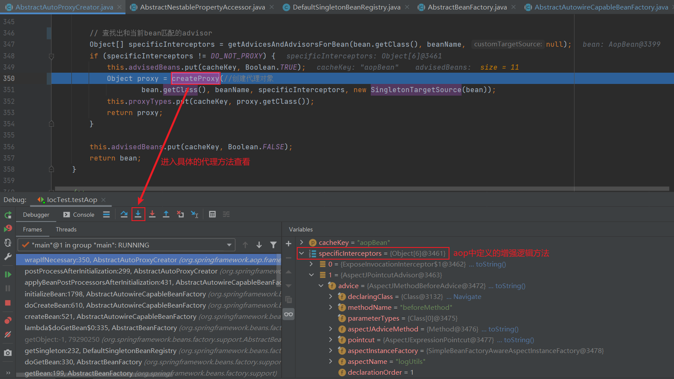Toggle mute breakpoints

click(x=8, y=334)
